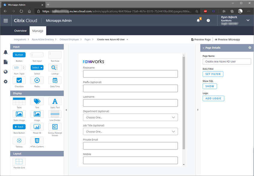The width and height of the screenshot is (254, 176).
Task: Collapse the right details panel arrow
Action: pos(198,110)
